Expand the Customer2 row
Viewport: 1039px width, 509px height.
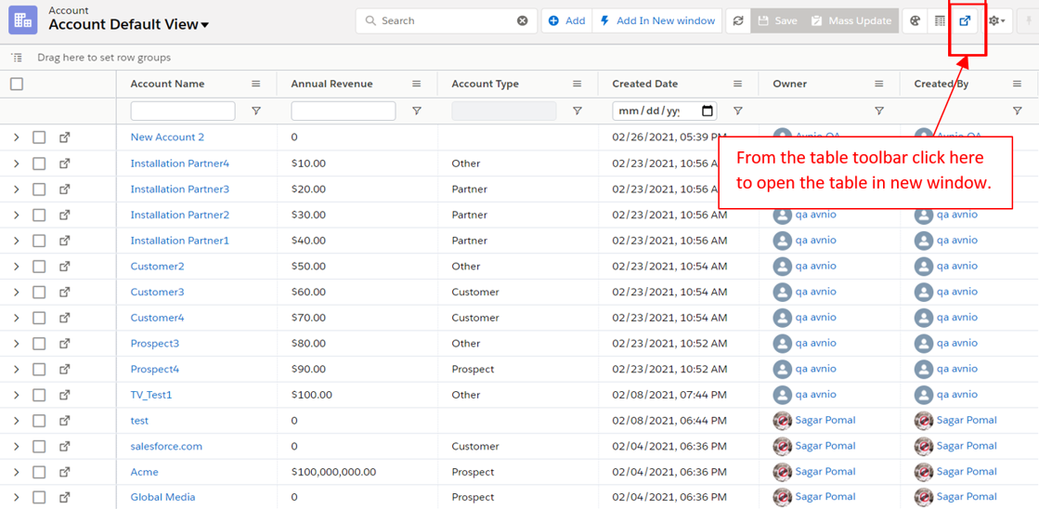pos(16,267)
